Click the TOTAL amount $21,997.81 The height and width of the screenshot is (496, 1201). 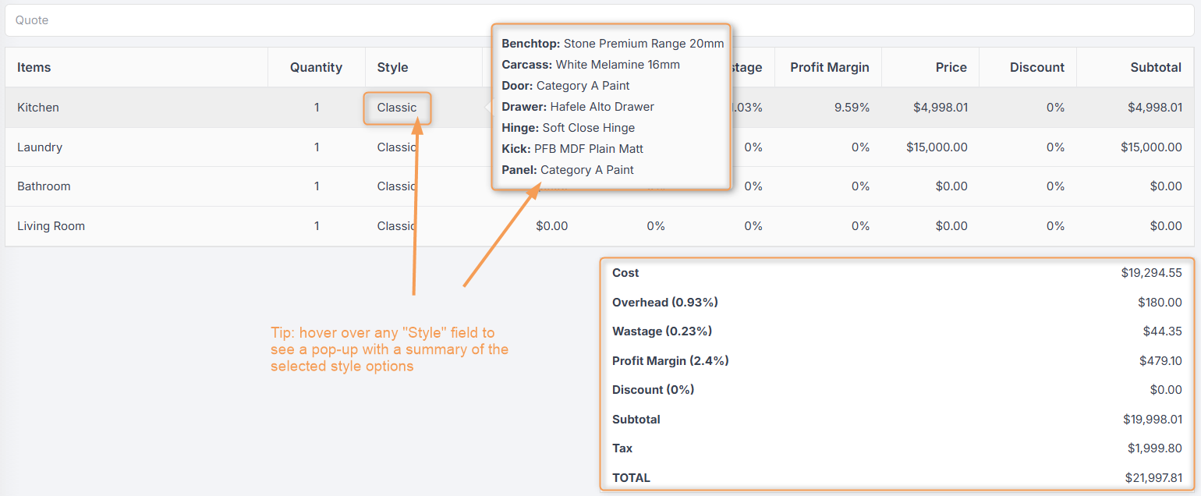click(1153, 477)
